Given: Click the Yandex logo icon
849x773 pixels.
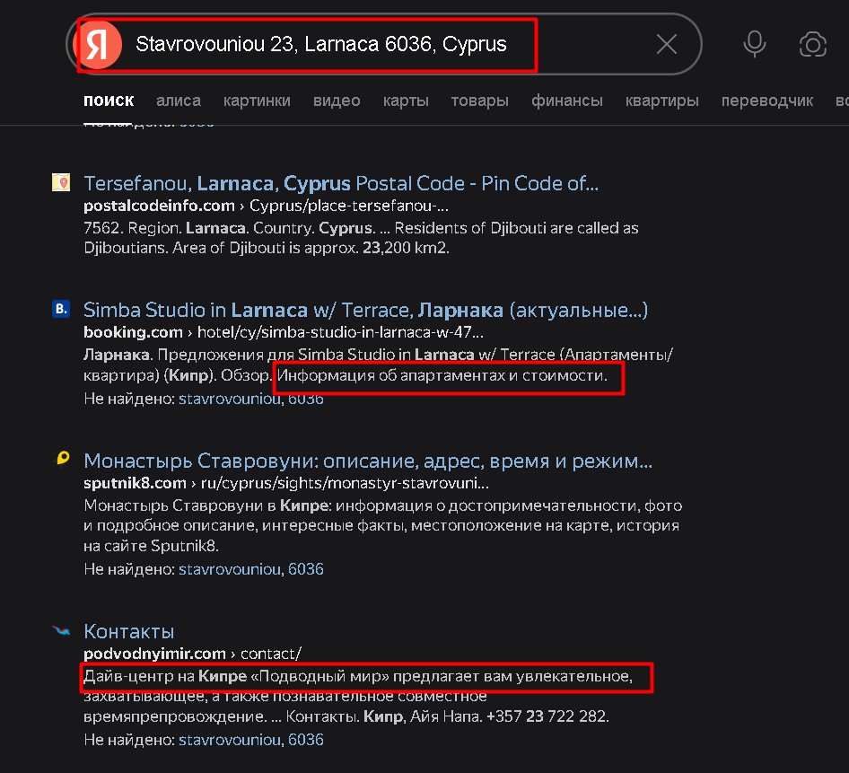Looking at the screenshot, I should pyautogui.click(x=101, y=45).
